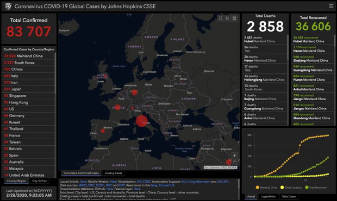Image resolution: width=337 pixels, height=201 pixels.
Task: Switch to Existing Cases tab
Action: click(x=114, y=173)
